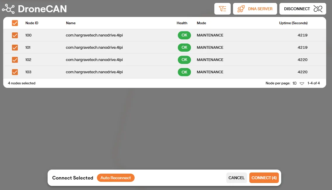The image size is (332, 190).
Task: Click the MAINTENANCE mode of node 103
Action: point(210,72)
